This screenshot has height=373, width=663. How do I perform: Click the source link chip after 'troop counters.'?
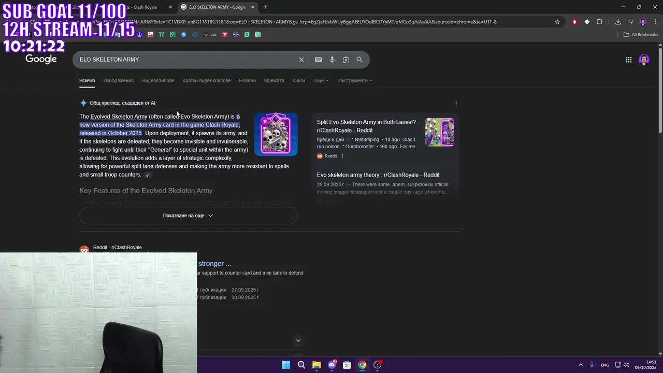(x=148, y=175)
